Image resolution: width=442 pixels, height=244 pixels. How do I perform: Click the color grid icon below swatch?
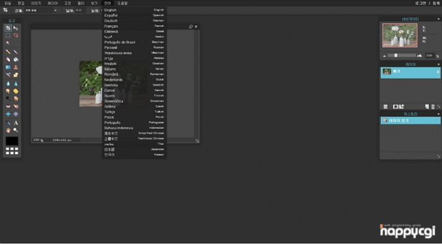click(12, 151)
